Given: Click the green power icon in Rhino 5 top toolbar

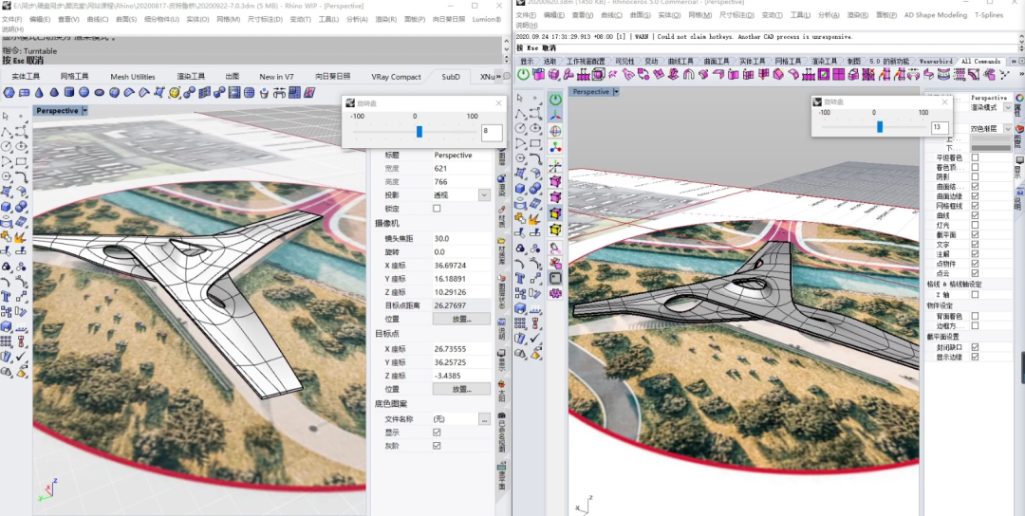Looking at the screenshot, I should (523, 75).
